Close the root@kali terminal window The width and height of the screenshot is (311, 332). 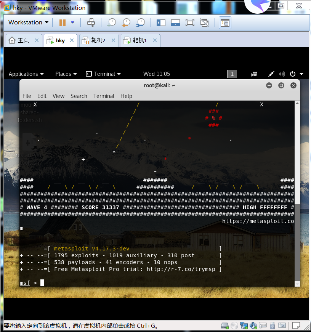click(x=293, y=85)
